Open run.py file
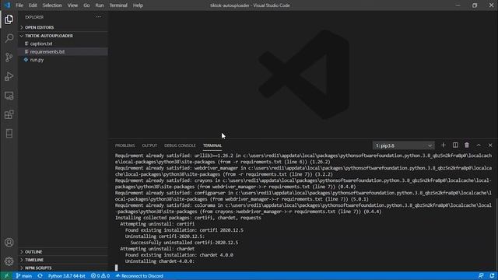This screenshot has height=280, width=498. [x=37, y=60]
